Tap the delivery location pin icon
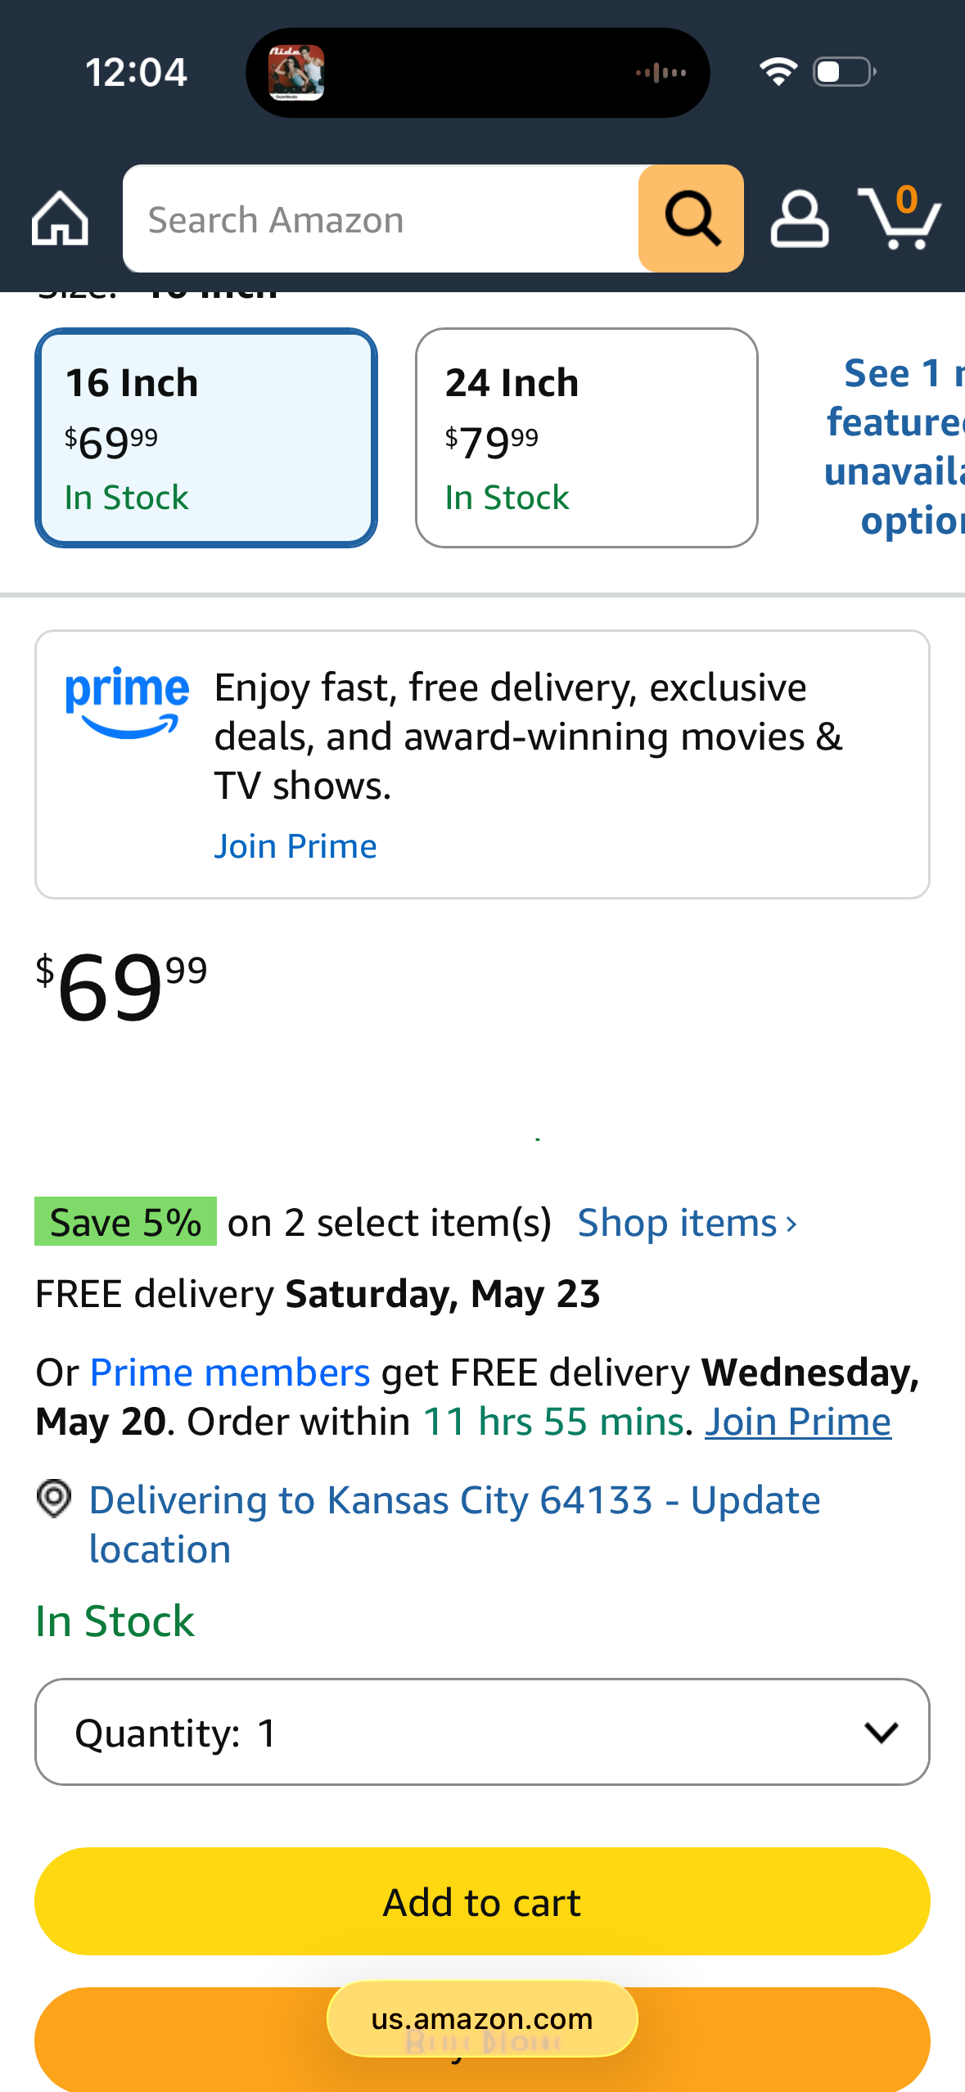 (x=54, y=1499)
